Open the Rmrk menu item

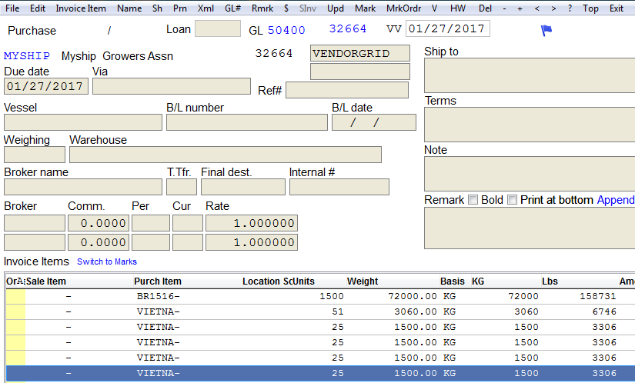pyautogui.click(x=262, y=8)
